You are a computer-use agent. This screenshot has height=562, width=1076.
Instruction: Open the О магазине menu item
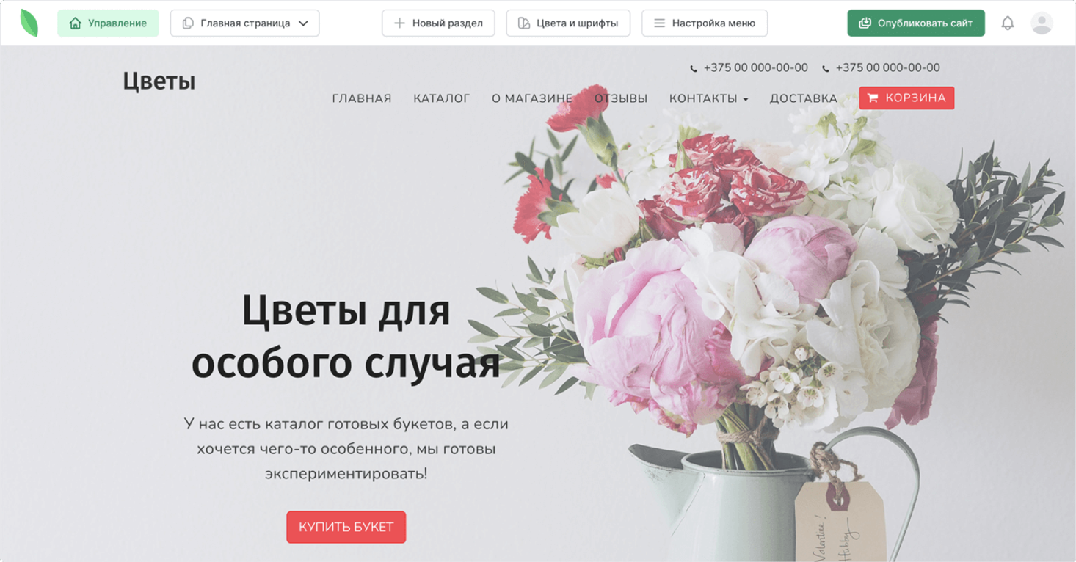tap(532, 98)
